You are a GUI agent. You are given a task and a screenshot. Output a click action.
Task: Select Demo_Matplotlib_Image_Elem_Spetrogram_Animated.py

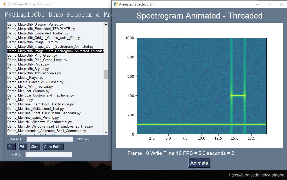[x=55, y=47]
